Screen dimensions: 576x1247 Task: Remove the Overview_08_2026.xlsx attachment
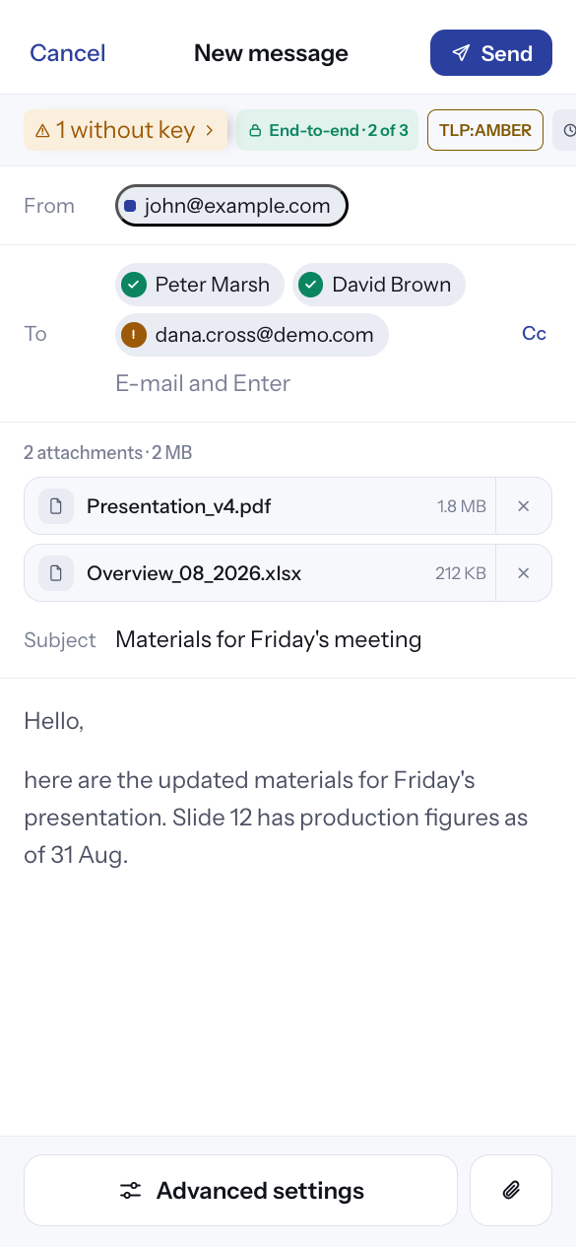(524, 573)
